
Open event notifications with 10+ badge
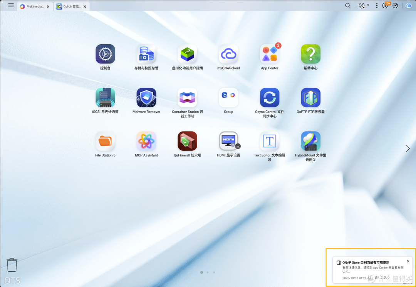(386, 5)
